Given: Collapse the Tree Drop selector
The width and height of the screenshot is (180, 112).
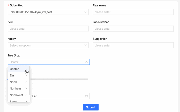Looking at the screenshot, I should pos(86,62).
